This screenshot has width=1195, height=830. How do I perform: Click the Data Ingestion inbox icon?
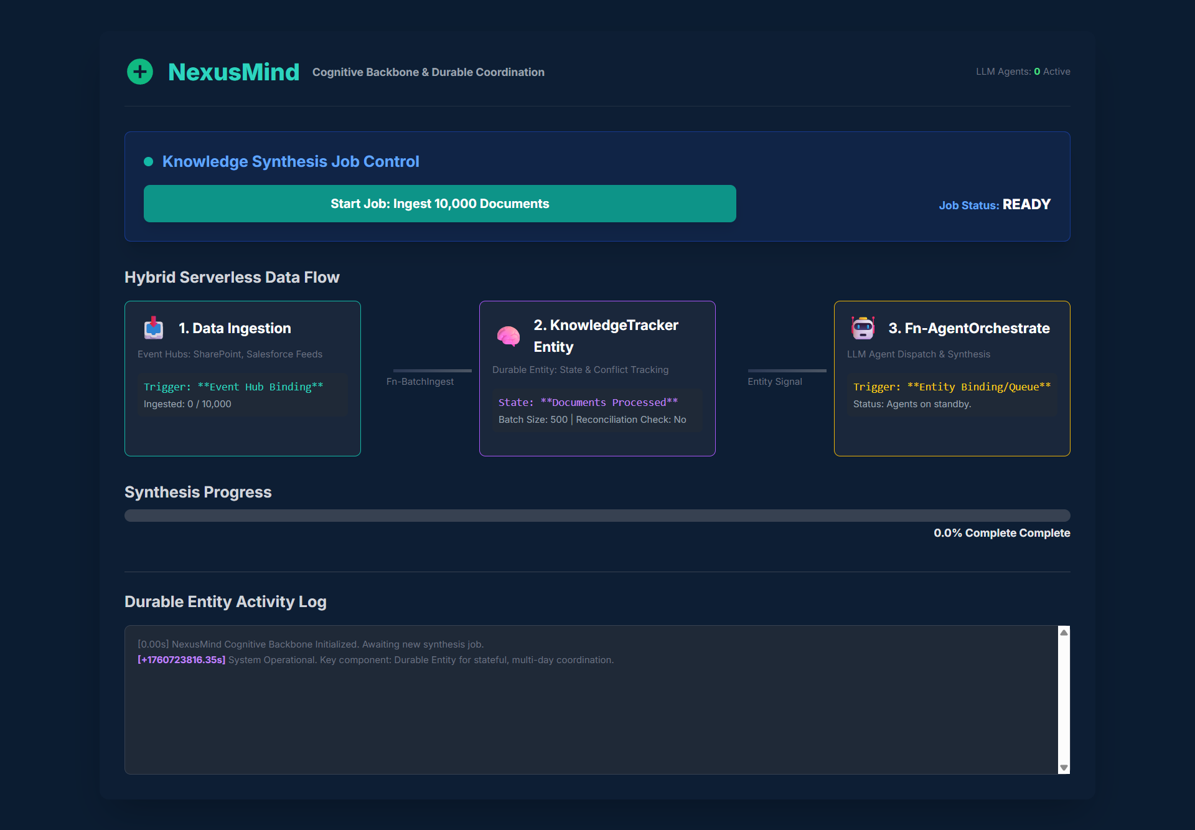154,328
